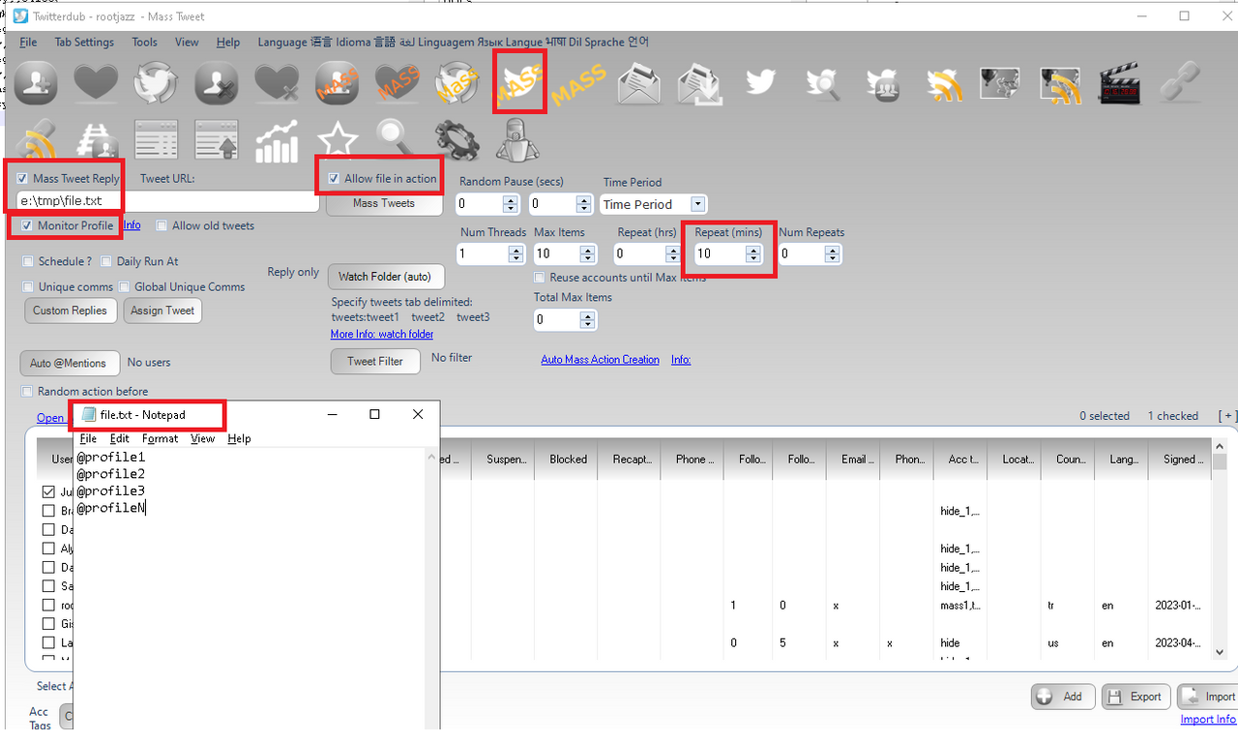Enable Allow old tweets
Viewport: 1238px width, 742px height.
[x=162, y=225]
